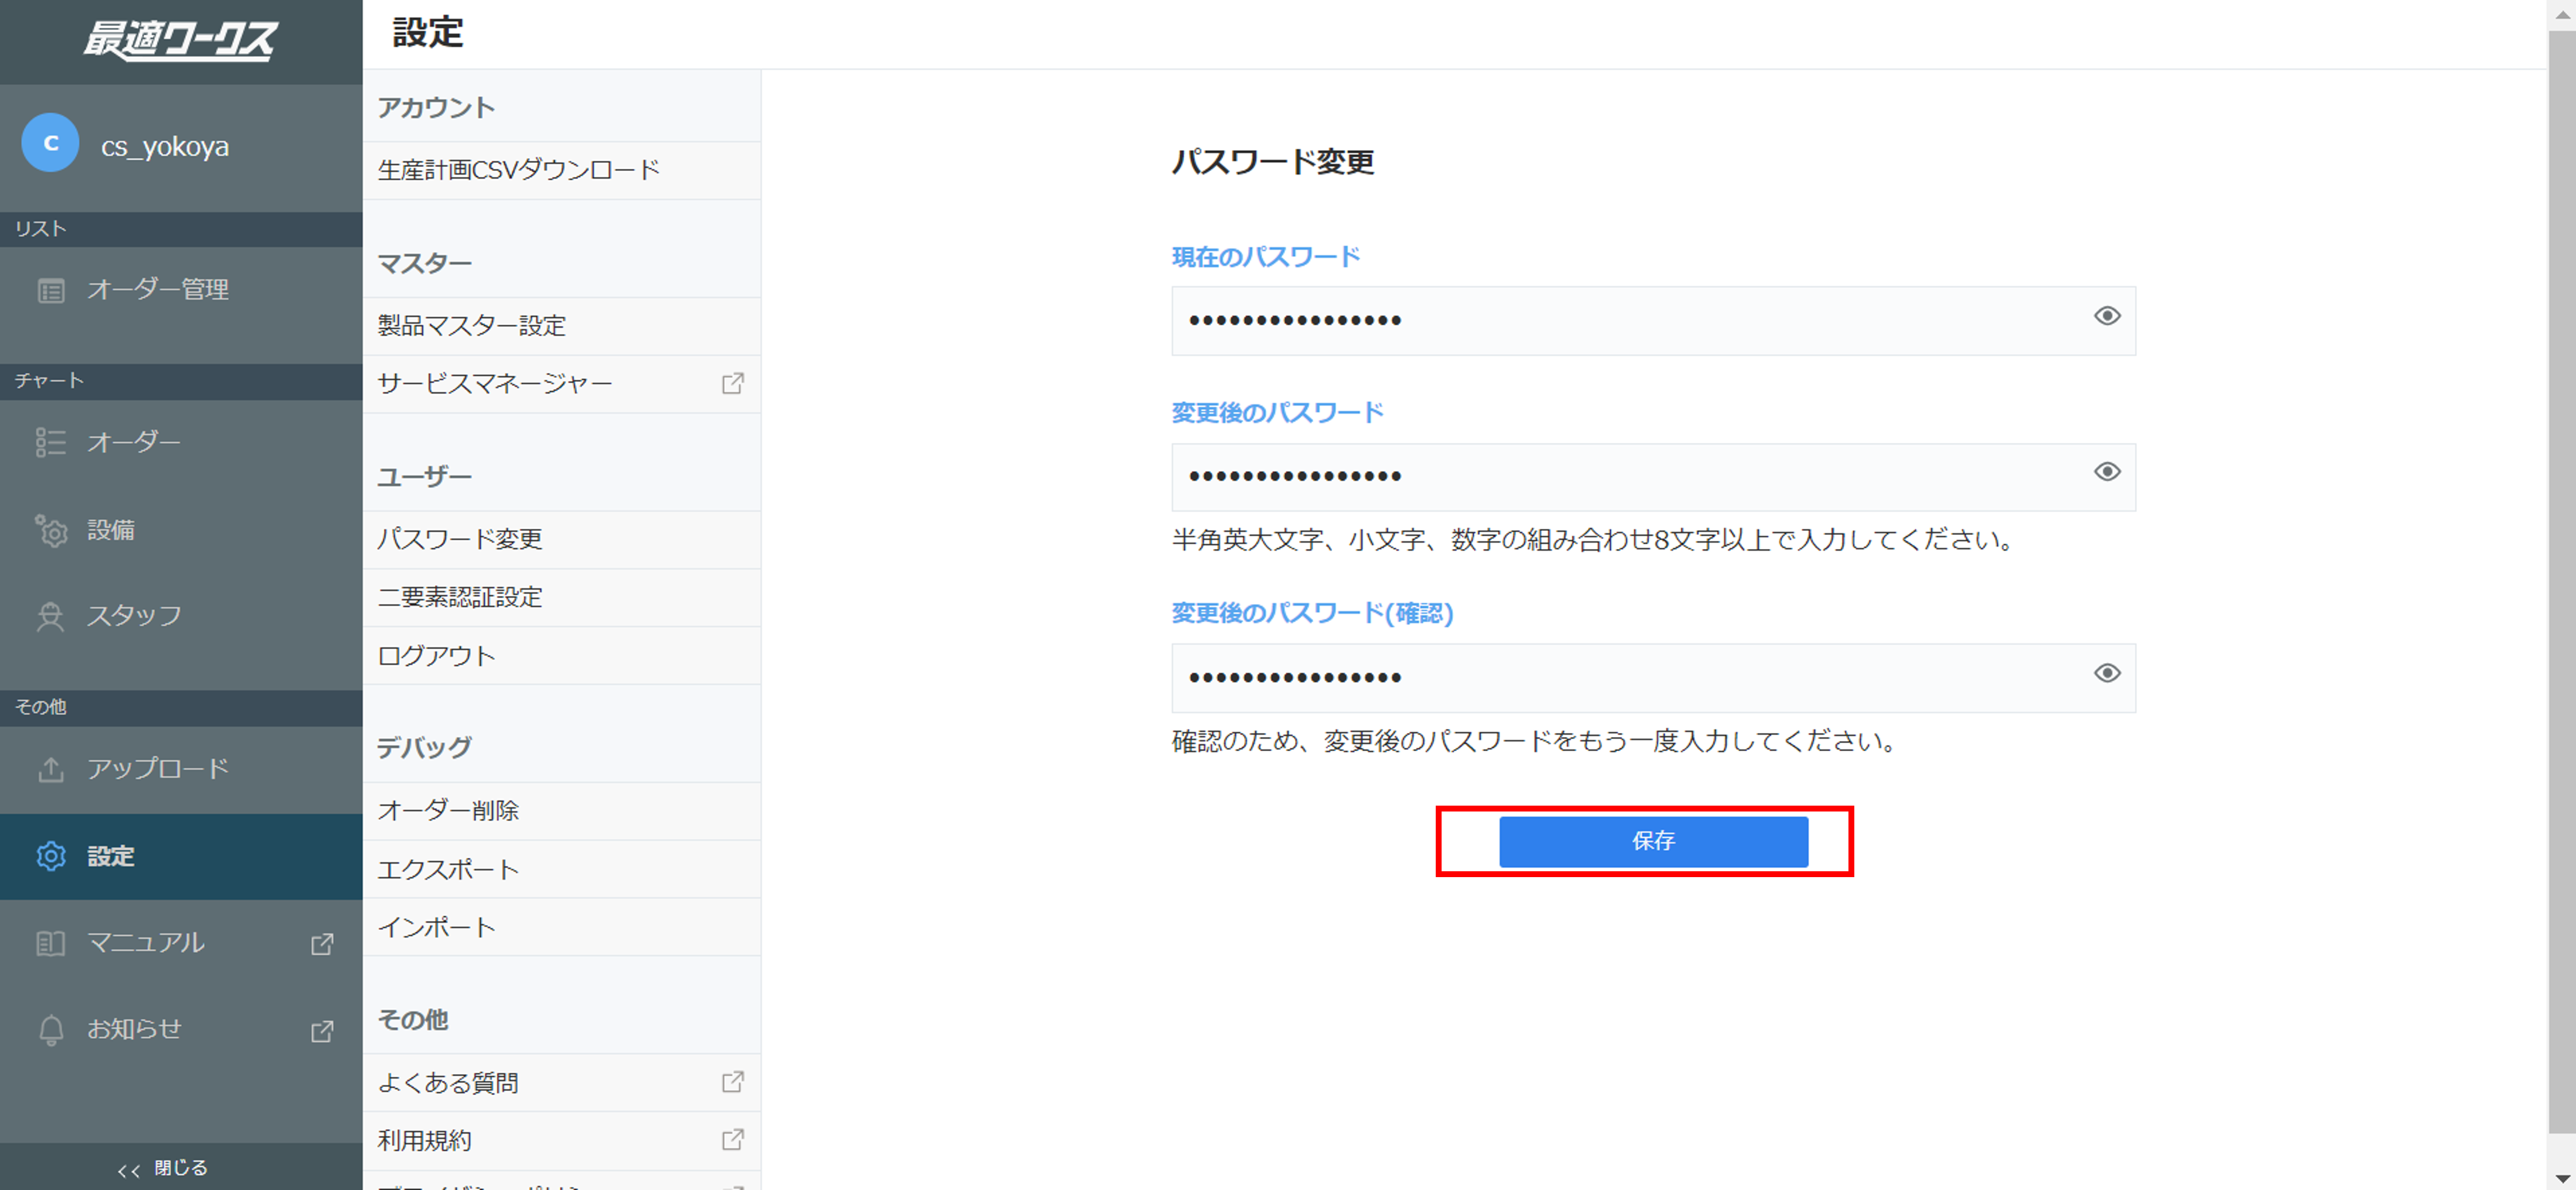Viewport: 2576px width, 1190px height.
Task: Open よくある質問 link
Action: pyautogui.click(x=561, y=1082)
